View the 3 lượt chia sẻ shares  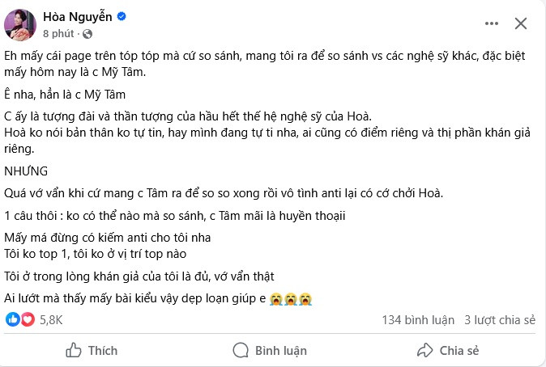coord(499,319)
